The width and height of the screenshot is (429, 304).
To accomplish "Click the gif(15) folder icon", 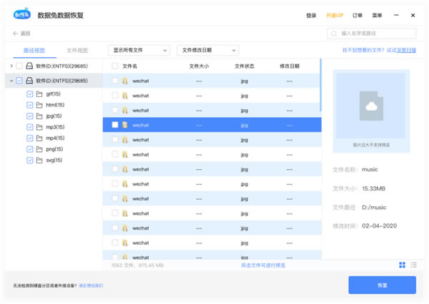I will click(39, 94).
